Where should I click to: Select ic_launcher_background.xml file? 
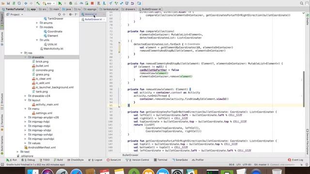coord(53,87)
